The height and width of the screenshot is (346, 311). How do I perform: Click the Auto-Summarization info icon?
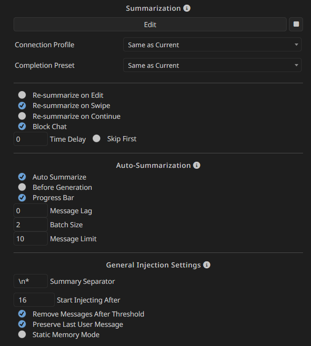(197, 165)
